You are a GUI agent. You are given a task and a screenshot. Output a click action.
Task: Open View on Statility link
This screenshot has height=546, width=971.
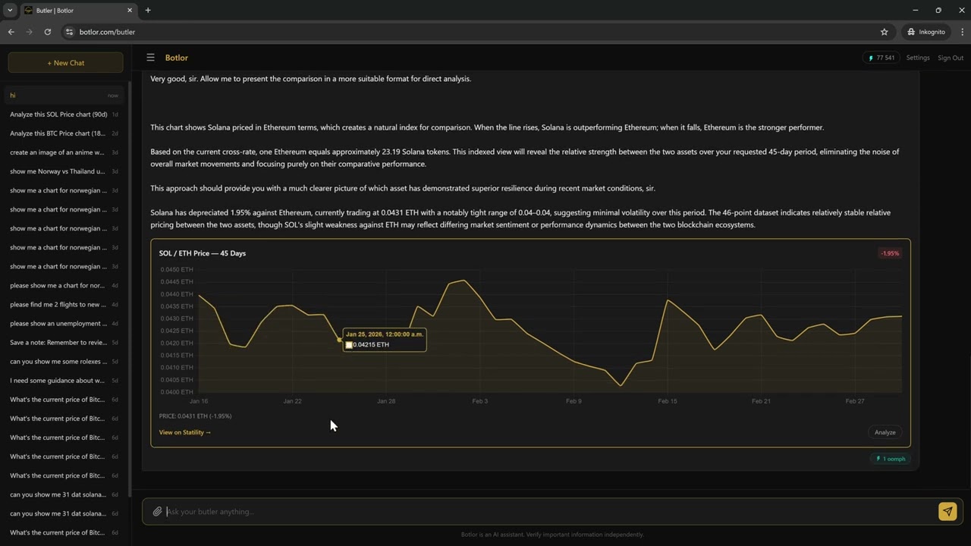[185, 432]
